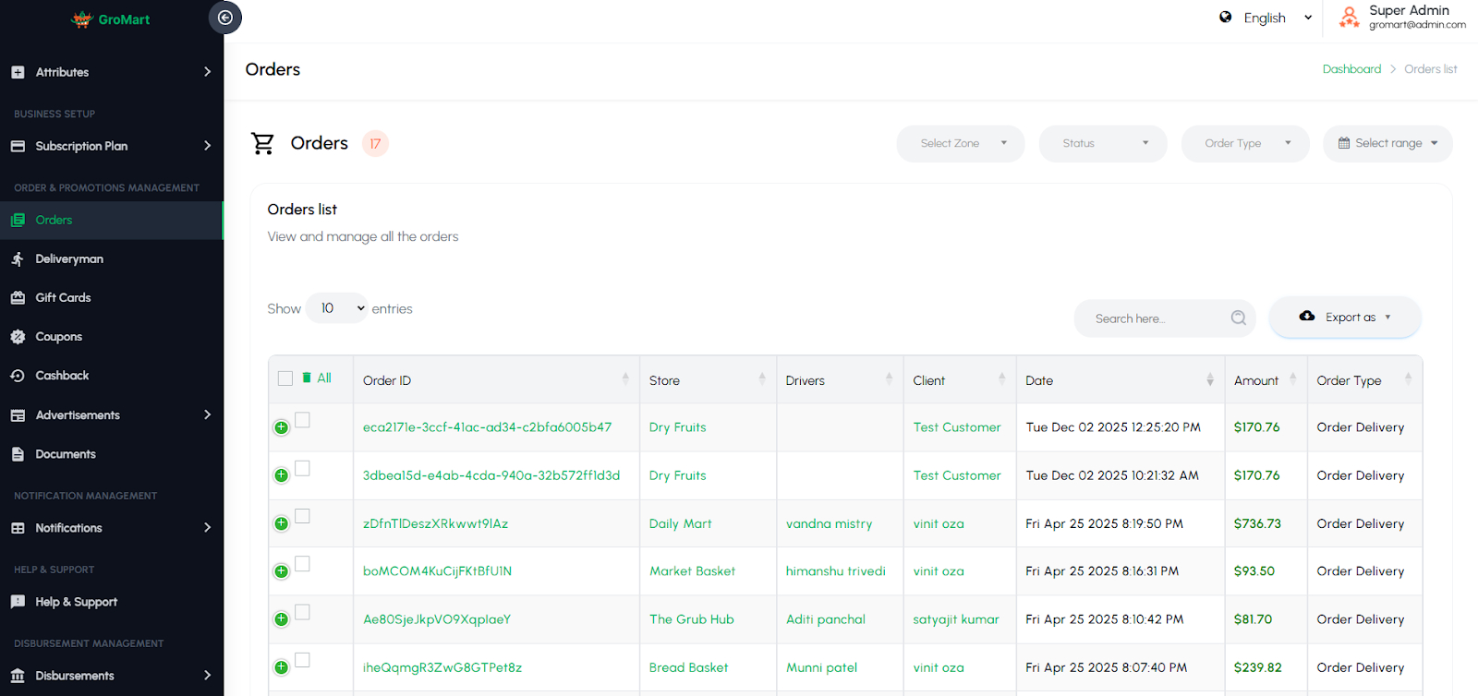Viewport: 1478px width, 696px height.
Task: Collapse the sidebar with the back arrow icon
Action: (x=224, y=18)
